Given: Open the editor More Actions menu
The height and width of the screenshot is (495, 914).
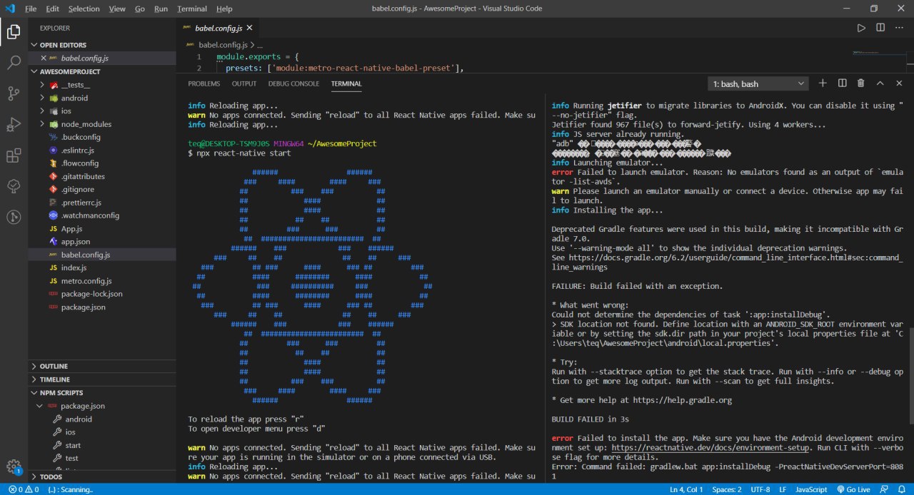Looking at the screenshot, I should 900,28.
